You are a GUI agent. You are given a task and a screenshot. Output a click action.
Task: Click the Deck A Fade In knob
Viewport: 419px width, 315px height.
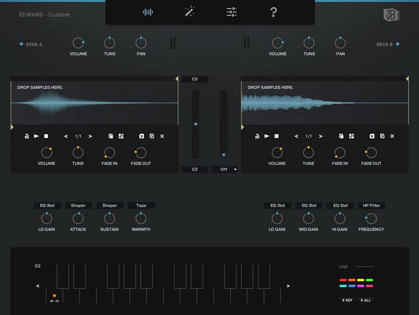(110, 153)
